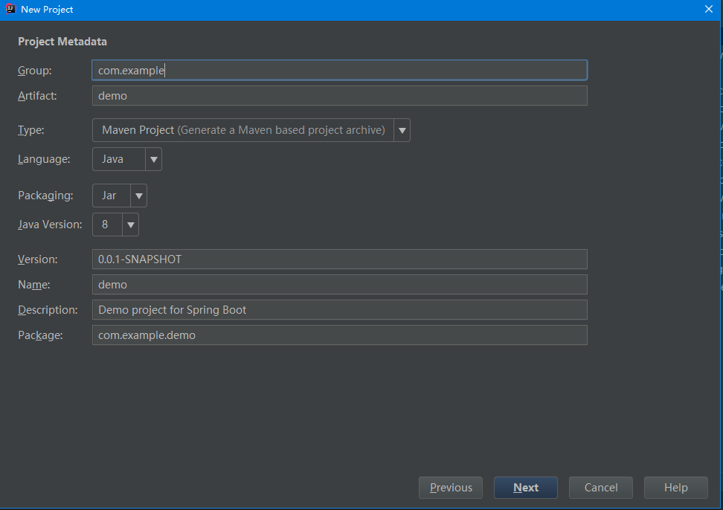This screenshot has height=510, width=723.
Task: Click the Cancel button
Action: [600, 488]
